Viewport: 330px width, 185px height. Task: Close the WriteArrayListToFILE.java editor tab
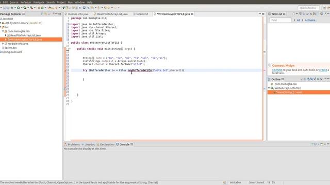click(x=192, y=14)
